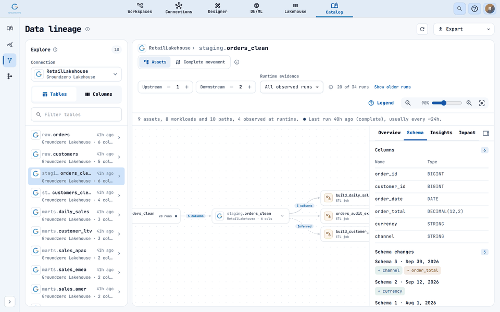
Task: Click the 5 columns edge label
Action: pos(195,216)
